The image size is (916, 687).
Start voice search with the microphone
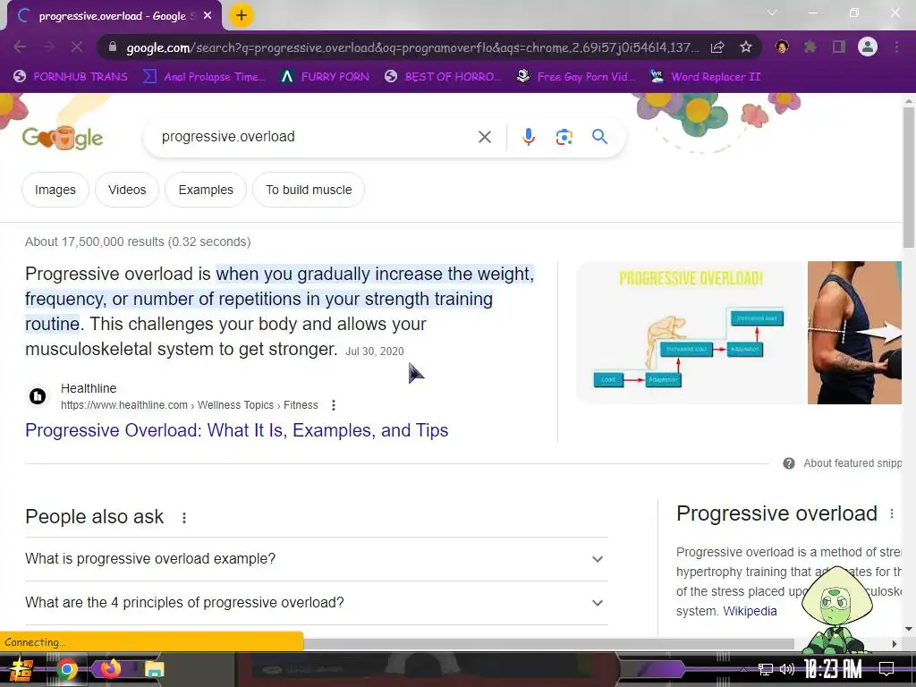[x=528, y=137]
